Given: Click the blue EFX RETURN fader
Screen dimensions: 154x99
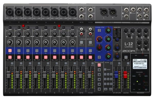Looking at the screenshot, I should pos(116,75).
